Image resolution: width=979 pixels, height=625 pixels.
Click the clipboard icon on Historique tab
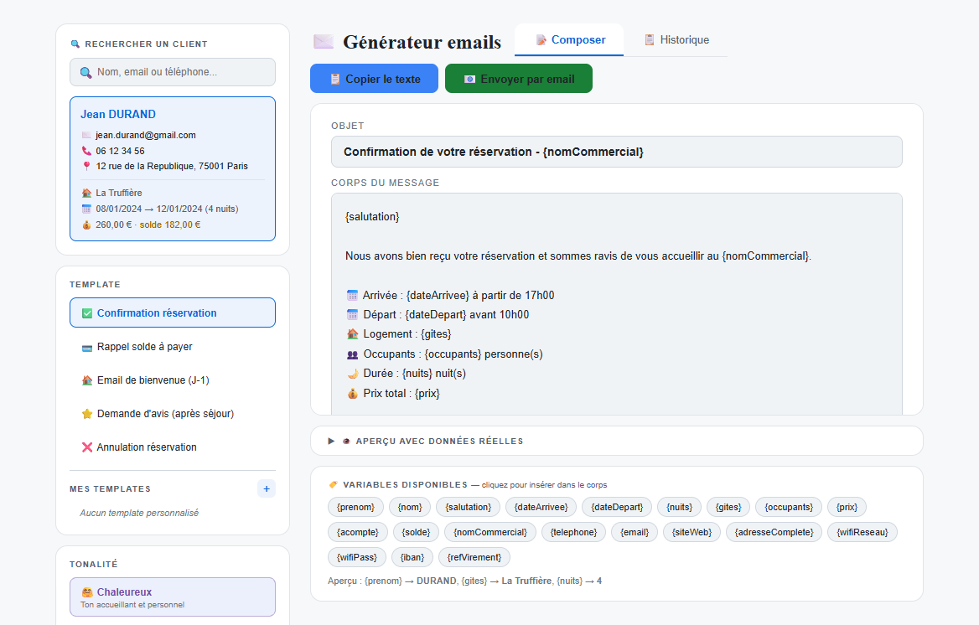(x=650, y=40)
